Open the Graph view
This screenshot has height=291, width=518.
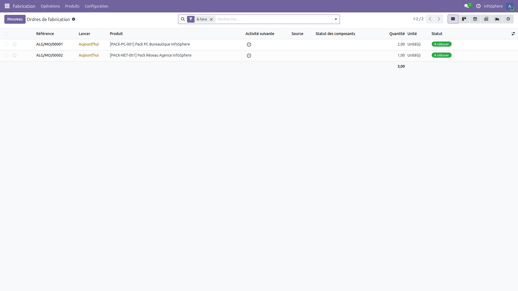pos(497,19)
